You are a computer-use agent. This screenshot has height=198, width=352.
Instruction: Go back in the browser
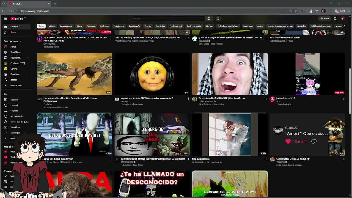click(4, 11)
